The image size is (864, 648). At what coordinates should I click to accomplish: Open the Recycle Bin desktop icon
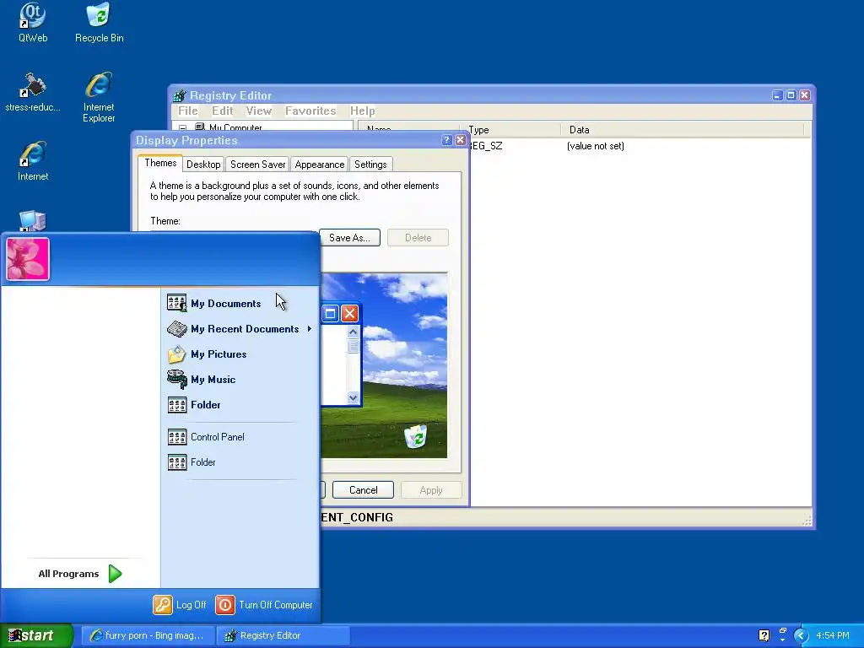pos(100,23)
